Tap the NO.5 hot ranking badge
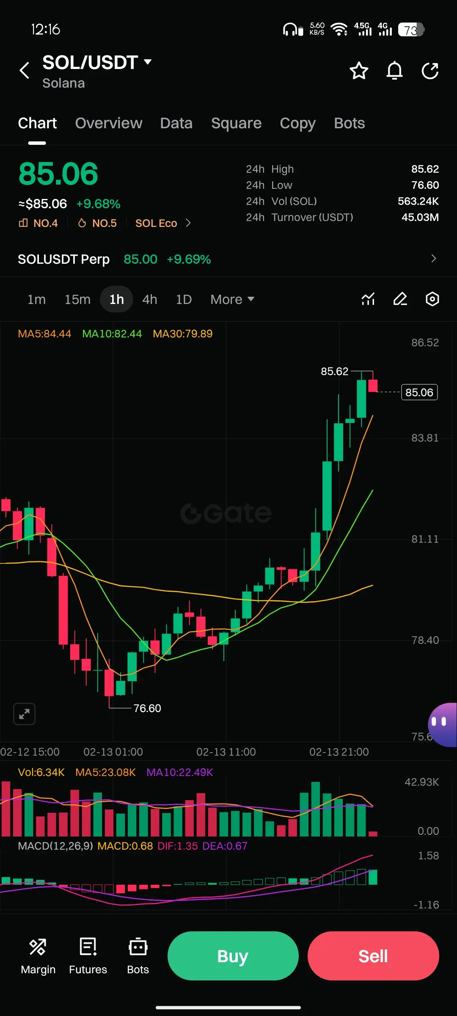The image size is (457, 1016). [x=97, y=223]
